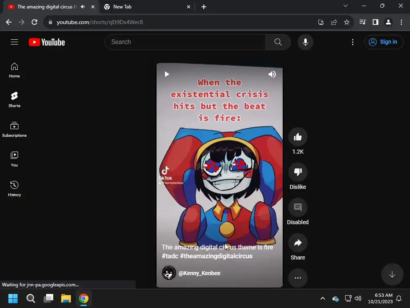Close the amazing digital circus tab
410x308 pixels.
[93, 7]
